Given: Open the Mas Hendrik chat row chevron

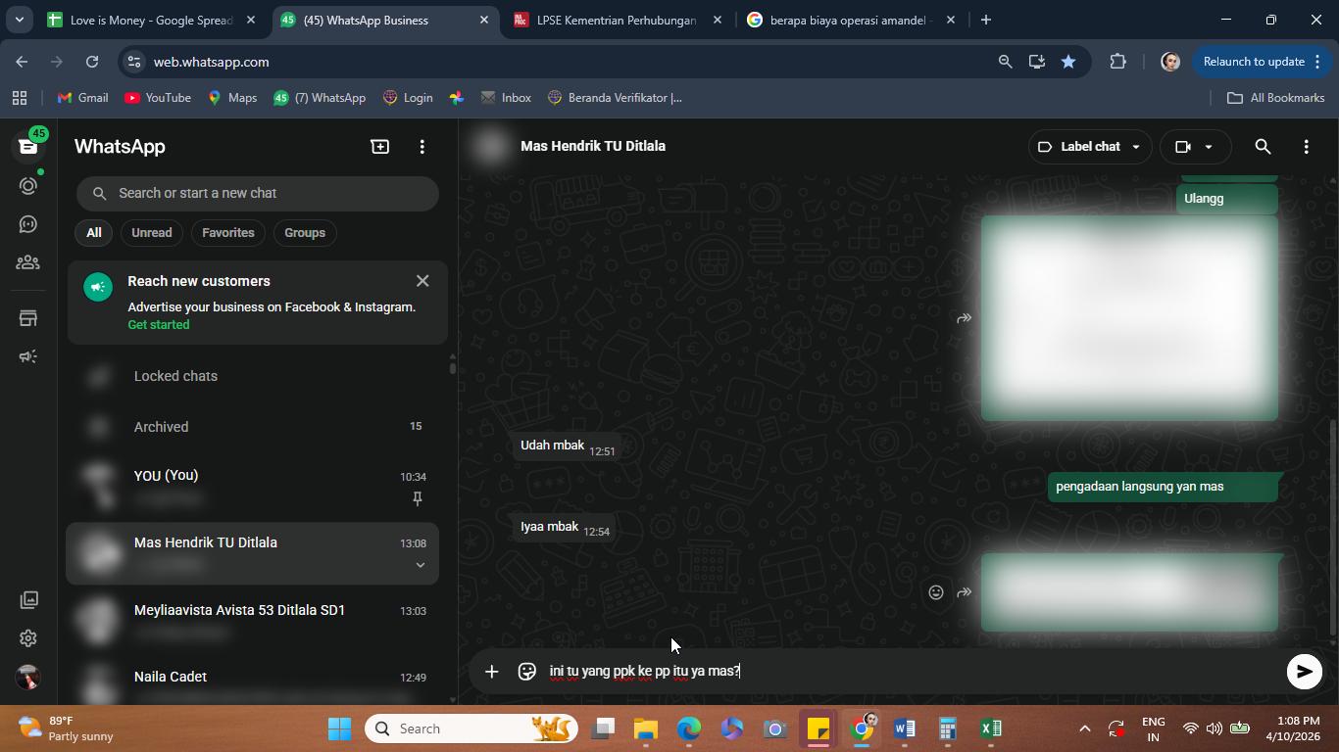Looking at the screenshot, I should coord(420,565).
